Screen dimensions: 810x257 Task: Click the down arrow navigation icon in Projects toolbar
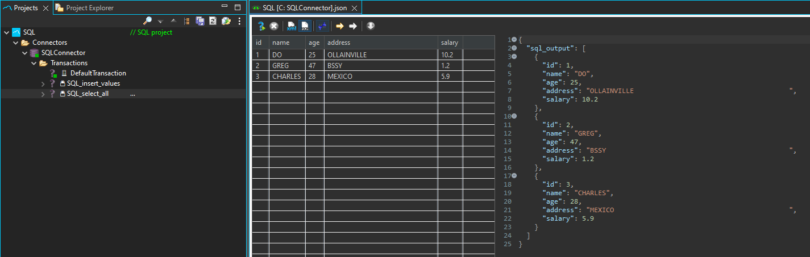160,22
